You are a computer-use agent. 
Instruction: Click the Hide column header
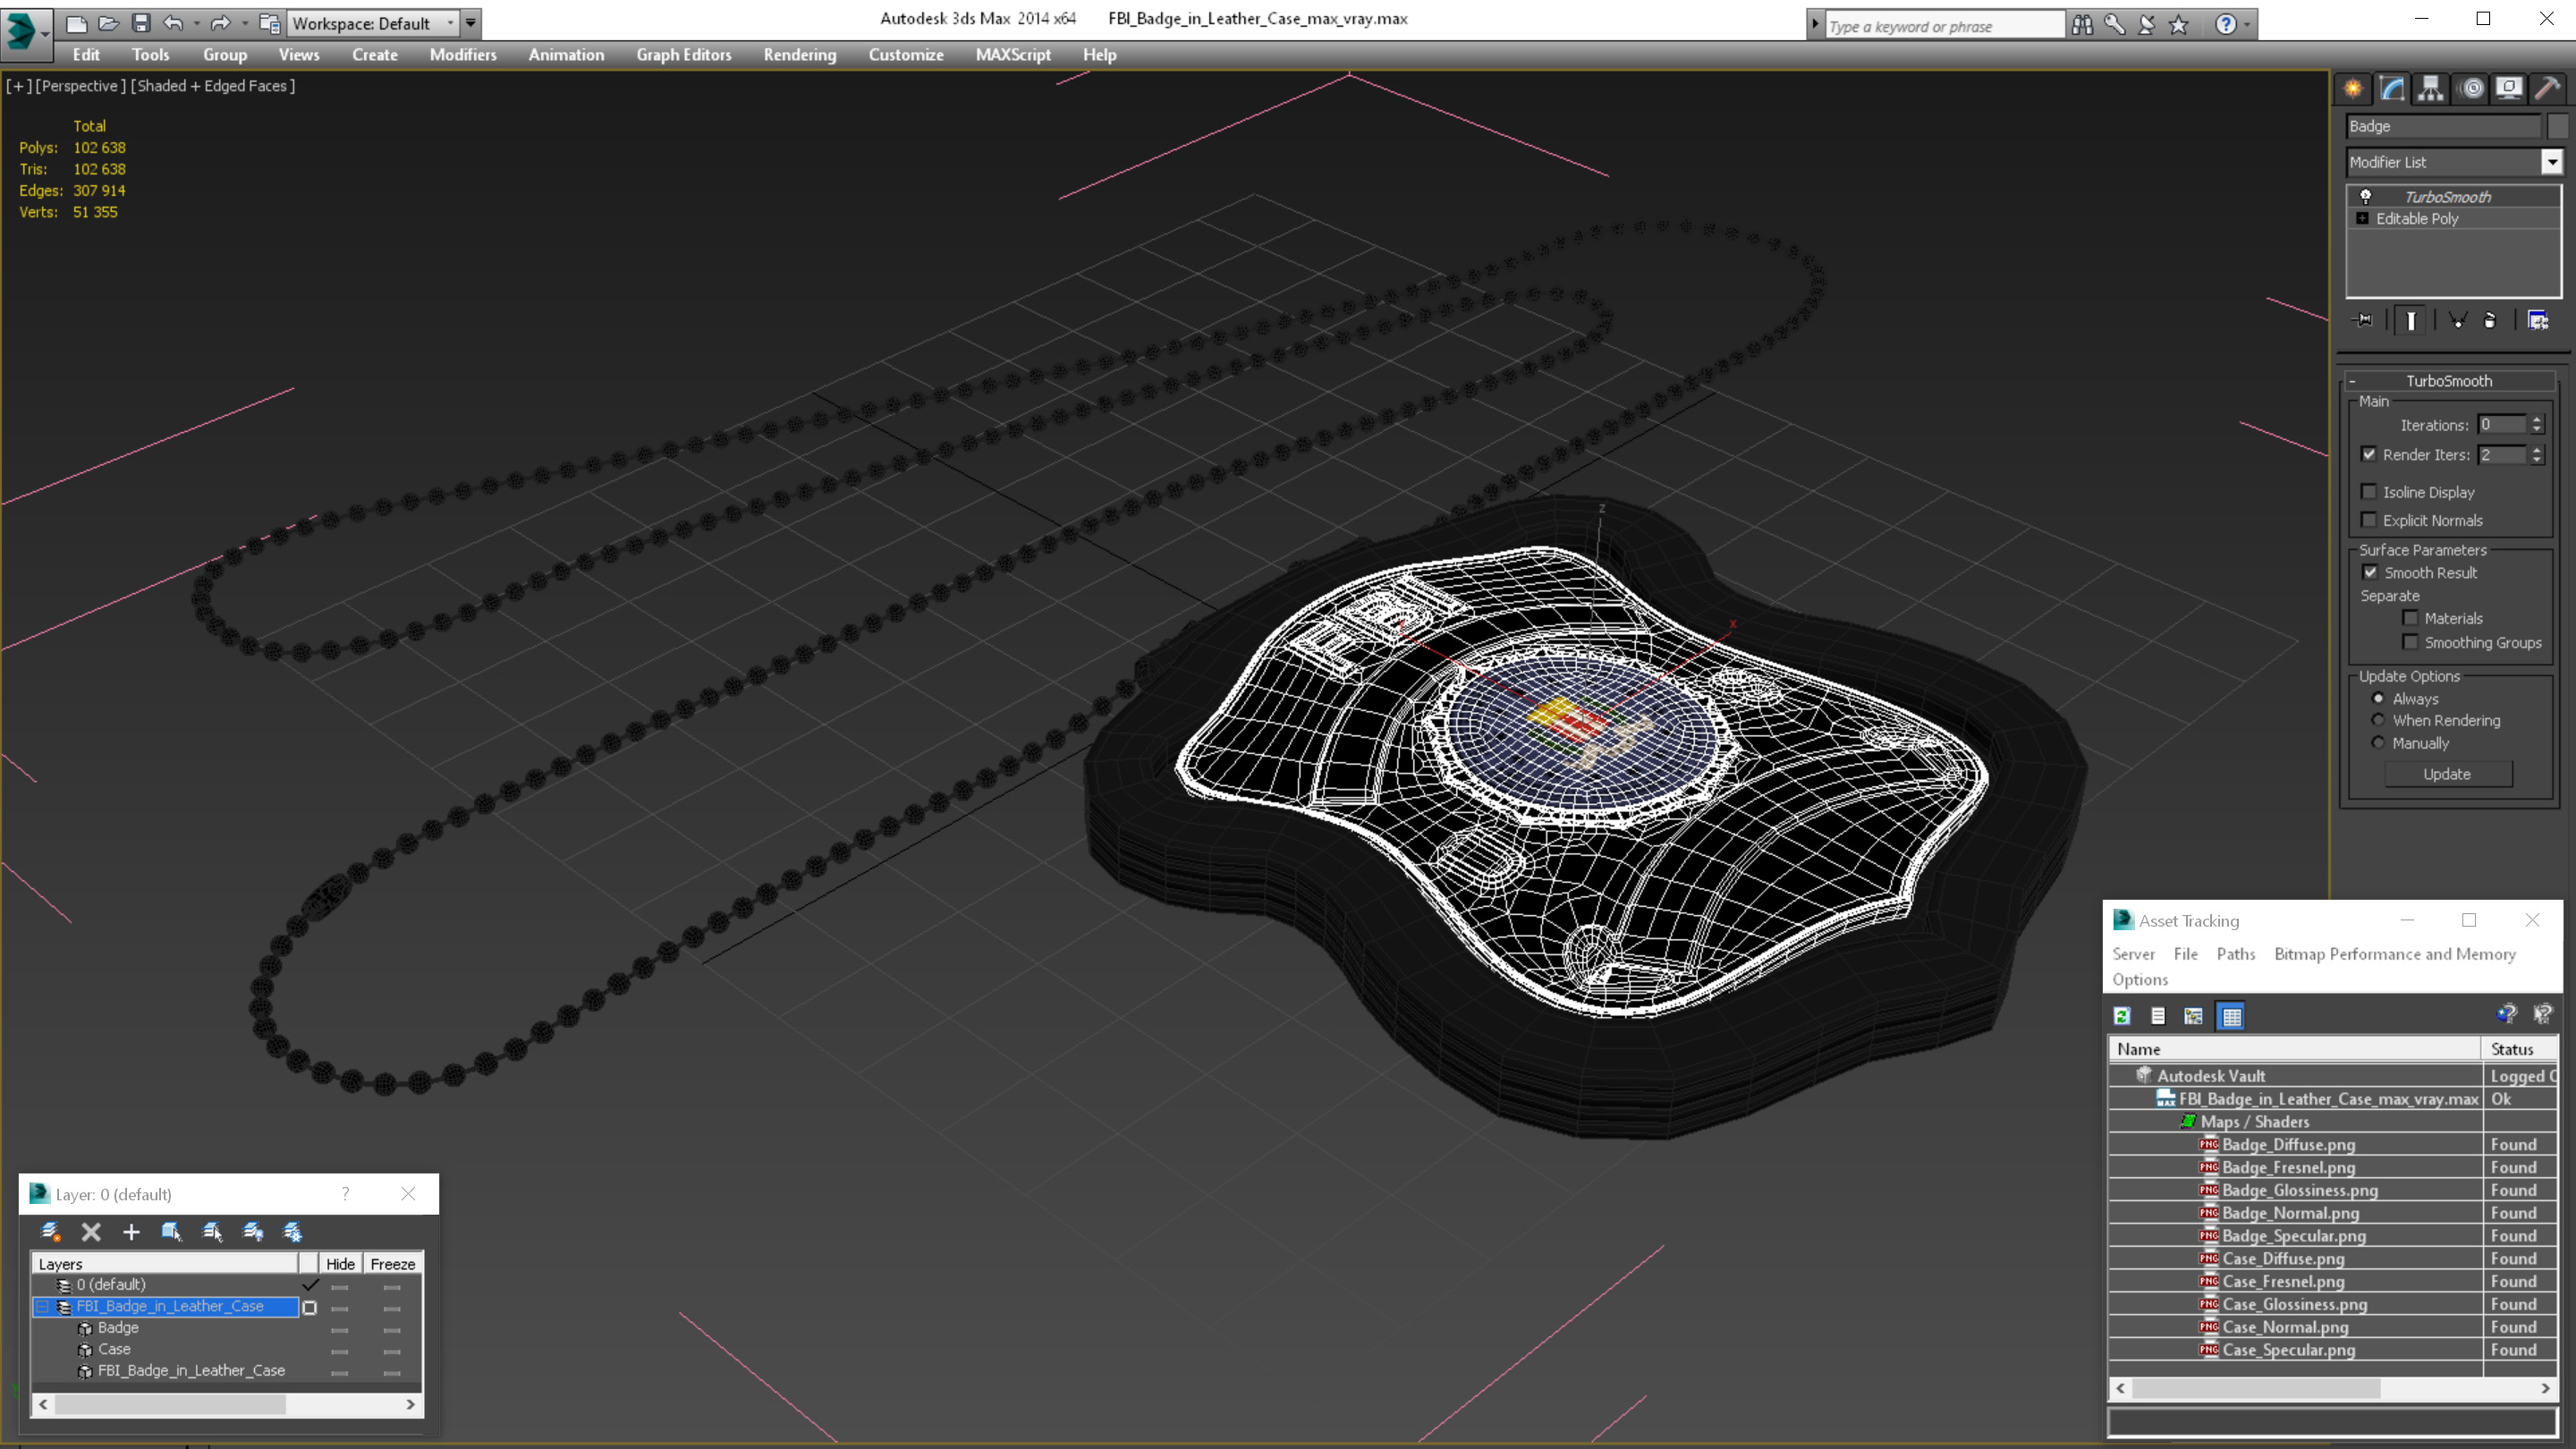click(x=340, y=1264)
